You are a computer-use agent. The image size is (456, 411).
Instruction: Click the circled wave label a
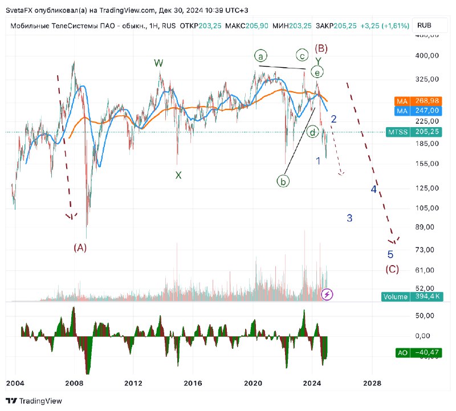260,56
